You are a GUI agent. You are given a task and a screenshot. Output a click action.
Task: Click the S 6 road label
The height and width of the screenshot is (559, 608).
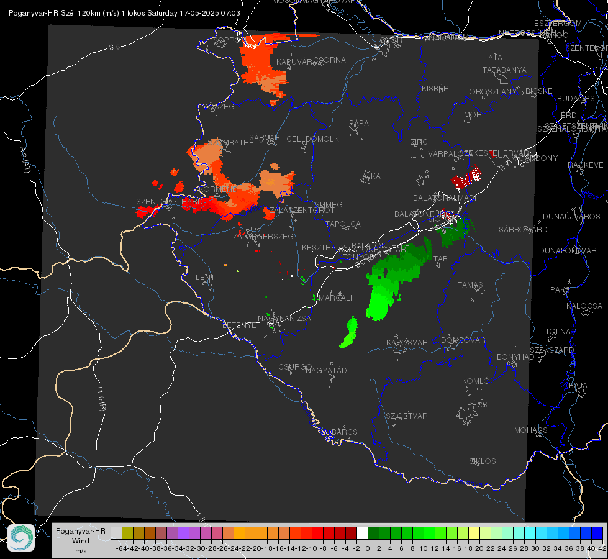click(114, 47)
